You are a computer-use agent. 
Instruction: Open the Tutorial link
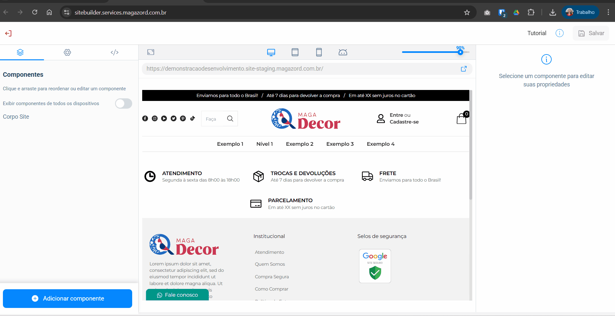[537, 33]
